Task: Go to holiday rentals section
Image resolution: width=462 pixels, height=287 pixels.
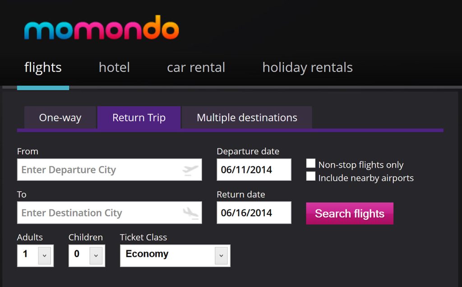Action: click(307, 68)
